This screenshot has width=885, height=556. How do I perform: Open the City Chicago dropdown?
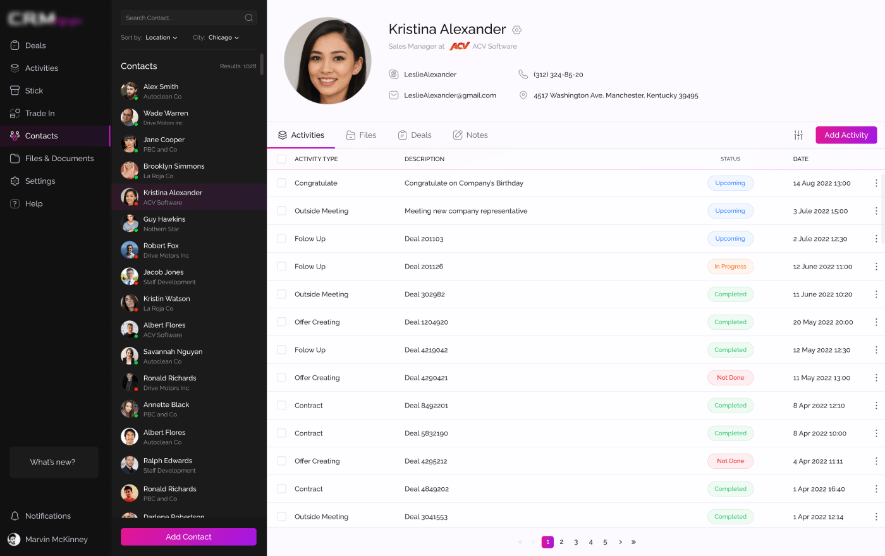click(x=223, y=37)
